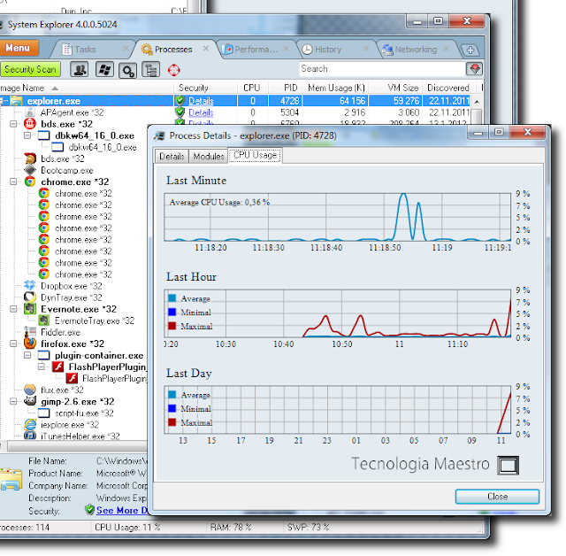The height and width of the screenshot is (556, 566).
Task: Select the script-fu.exe *32 row
Action: (84, 413)
